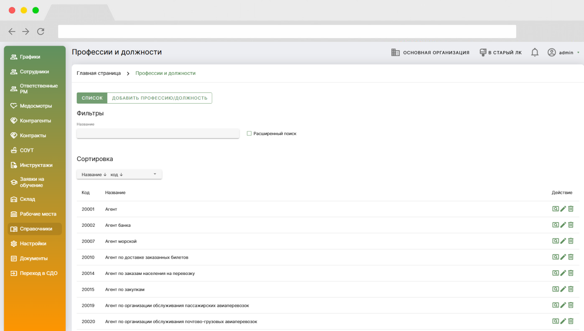The height and width of the screenshot is (331, 584).
Task: Delete the Агент по закупкам entry
Action: tap(571, 289)
